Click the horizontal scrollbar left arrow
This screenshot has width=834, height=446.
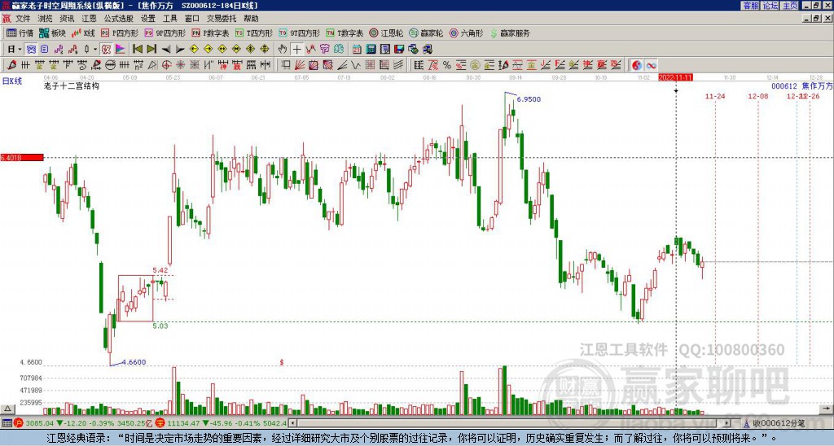pyautogui.click(x=292, y=423)
